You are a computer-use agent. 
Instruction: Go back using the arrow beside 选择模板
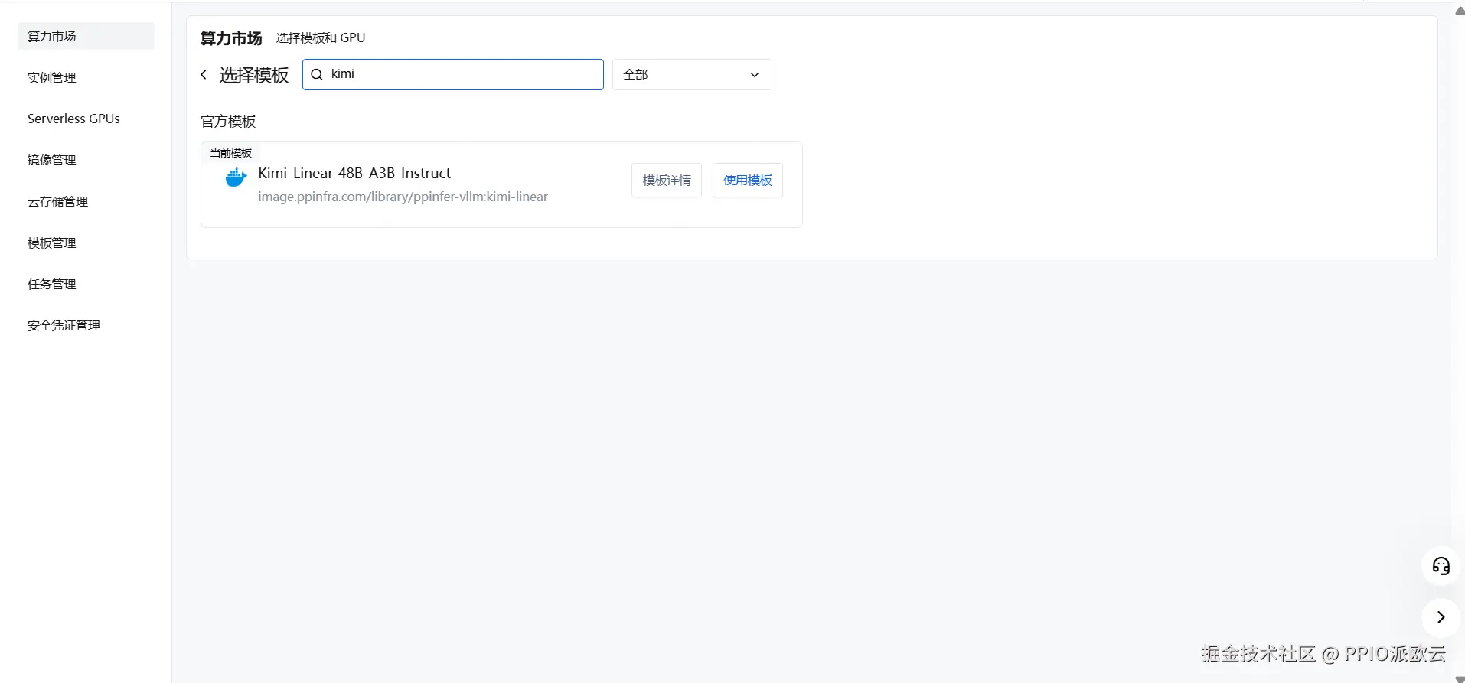(x=204, y=74)
